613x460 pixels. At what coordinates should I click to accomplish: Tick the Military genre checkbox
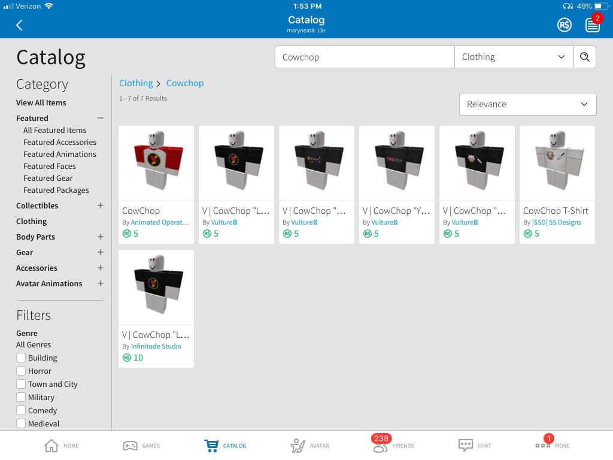coord(21,398)
